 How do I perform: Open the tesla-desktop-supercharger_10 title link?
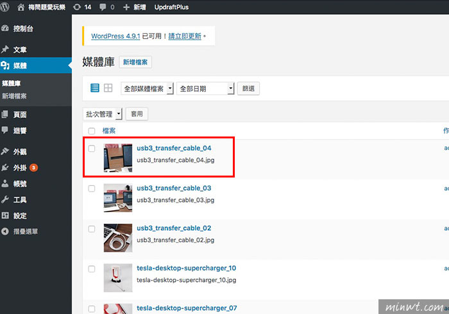(187, 268)
